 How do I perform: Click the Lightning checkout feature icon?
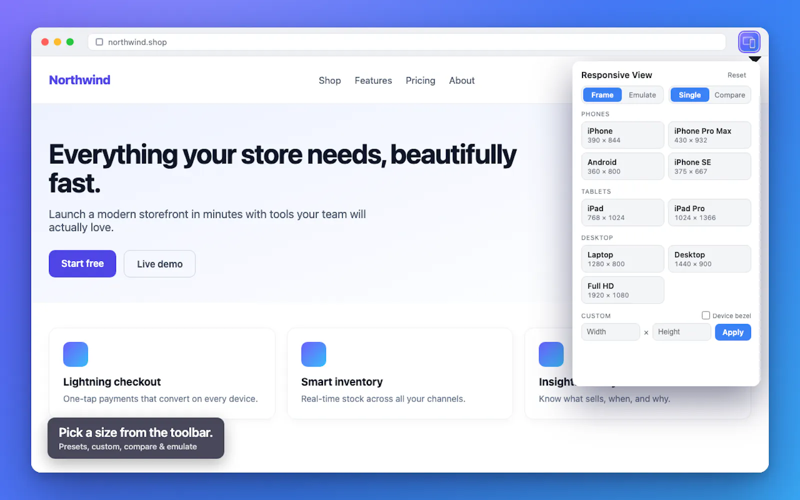(x=75, y=354)
